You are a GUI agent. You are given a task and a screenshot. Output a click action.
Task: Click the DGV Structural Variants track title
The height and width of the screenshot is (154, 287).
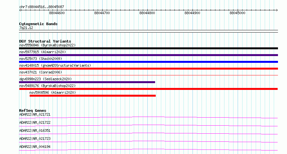[45, 41]
